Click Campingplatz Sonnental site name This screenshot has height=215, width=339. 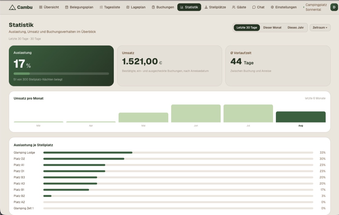point(316,7)
